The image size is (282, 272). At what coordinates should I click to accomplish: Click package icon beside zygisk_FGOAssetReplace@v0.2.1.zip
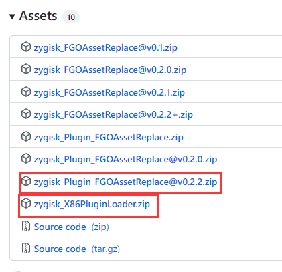26,92
